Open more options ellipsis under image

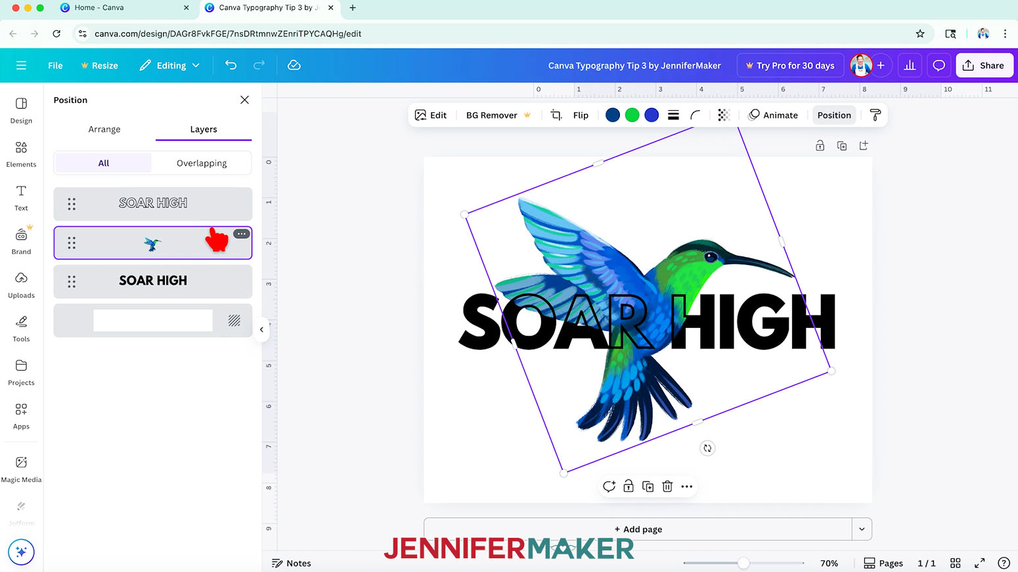[x=687, y=486]
